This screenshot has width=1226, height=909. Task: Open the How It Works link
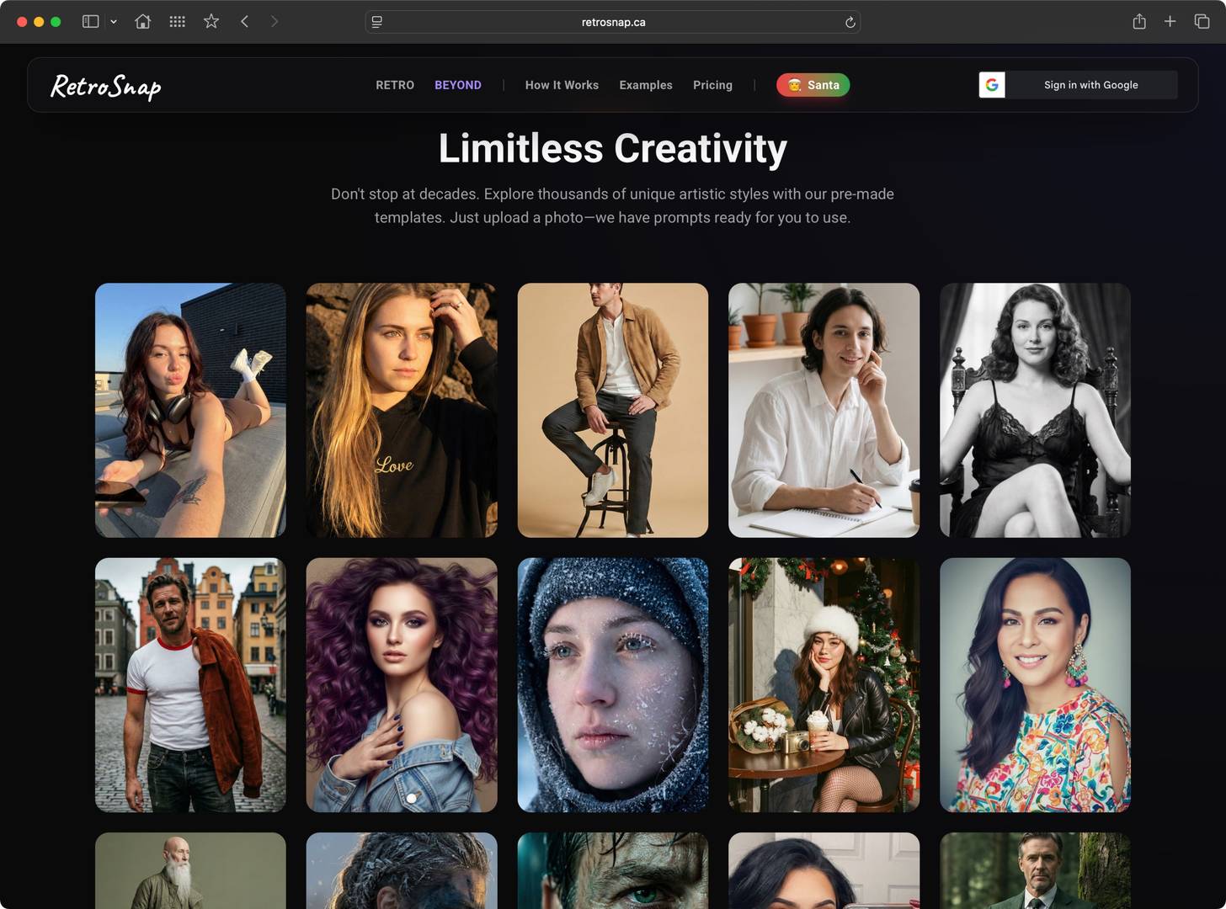pos(562,85)
